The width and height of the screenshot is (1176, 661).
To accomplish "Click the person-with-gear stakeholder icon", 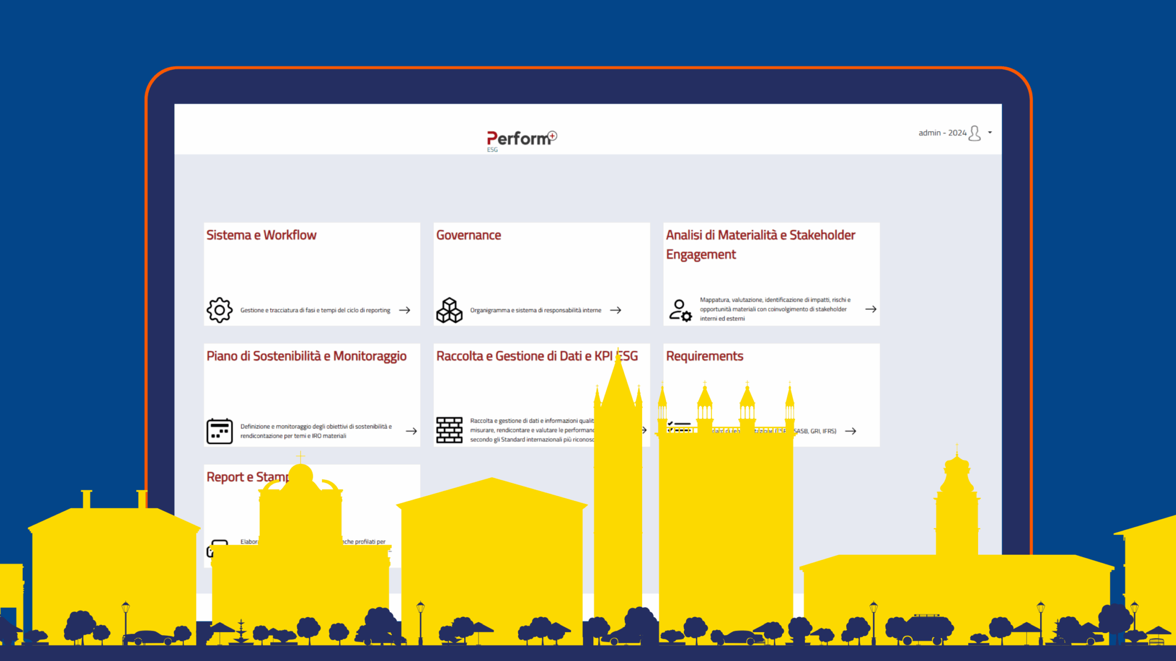I will tap(680, 310).
